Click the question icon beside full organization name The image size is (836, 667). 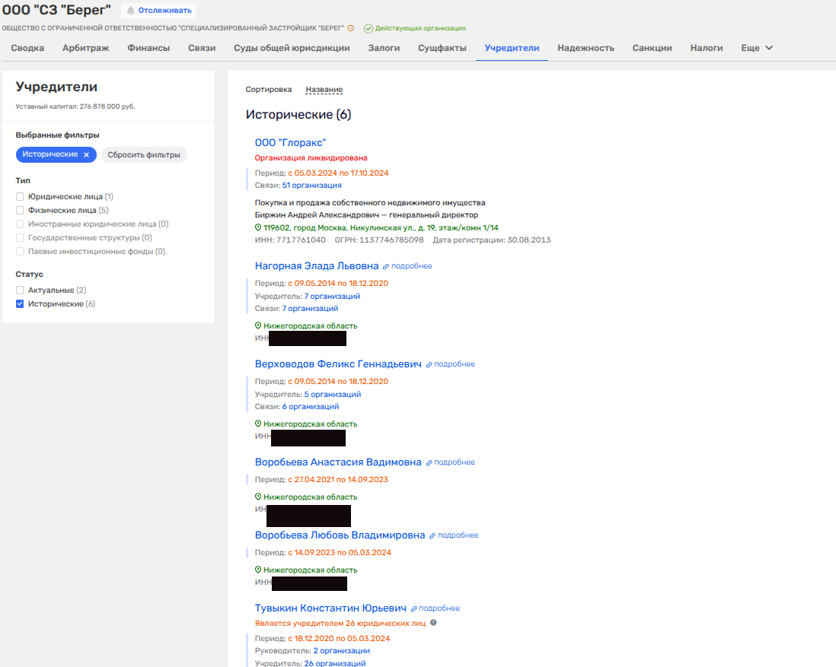[x=350, y=28]
